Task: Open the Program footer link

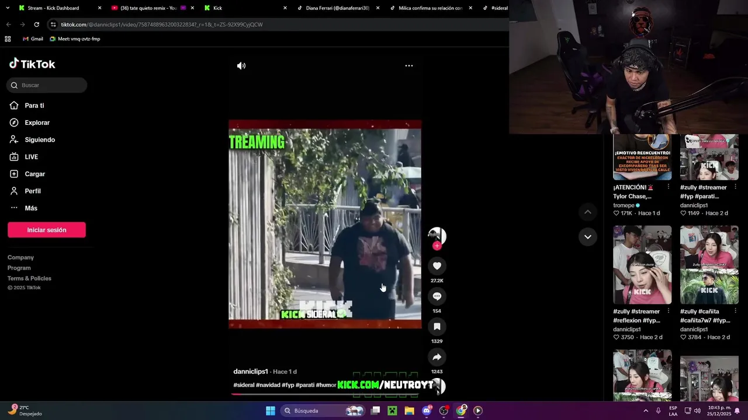Action: point(19,268)
